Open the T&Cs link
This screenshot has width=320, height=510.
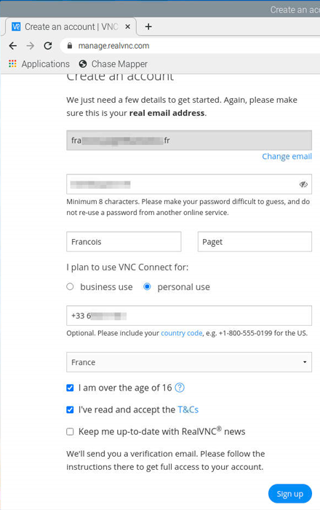click(x=188, y=409)
